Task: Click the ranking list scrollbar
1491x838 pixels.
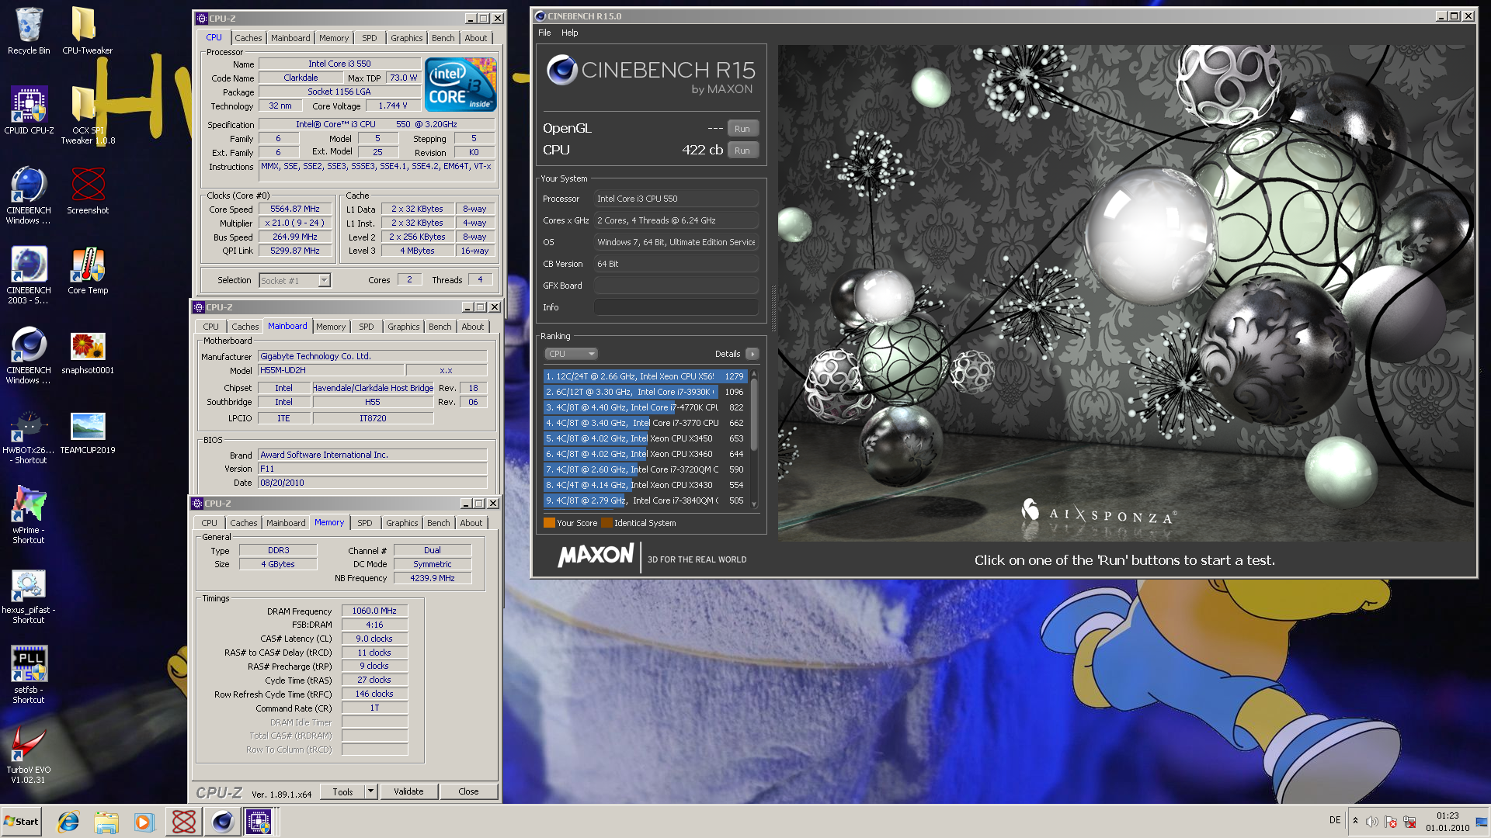Action: tap(753, 439)
